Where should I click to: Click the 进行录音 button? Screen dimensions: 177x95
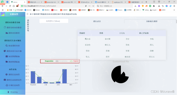click(97, 21)
